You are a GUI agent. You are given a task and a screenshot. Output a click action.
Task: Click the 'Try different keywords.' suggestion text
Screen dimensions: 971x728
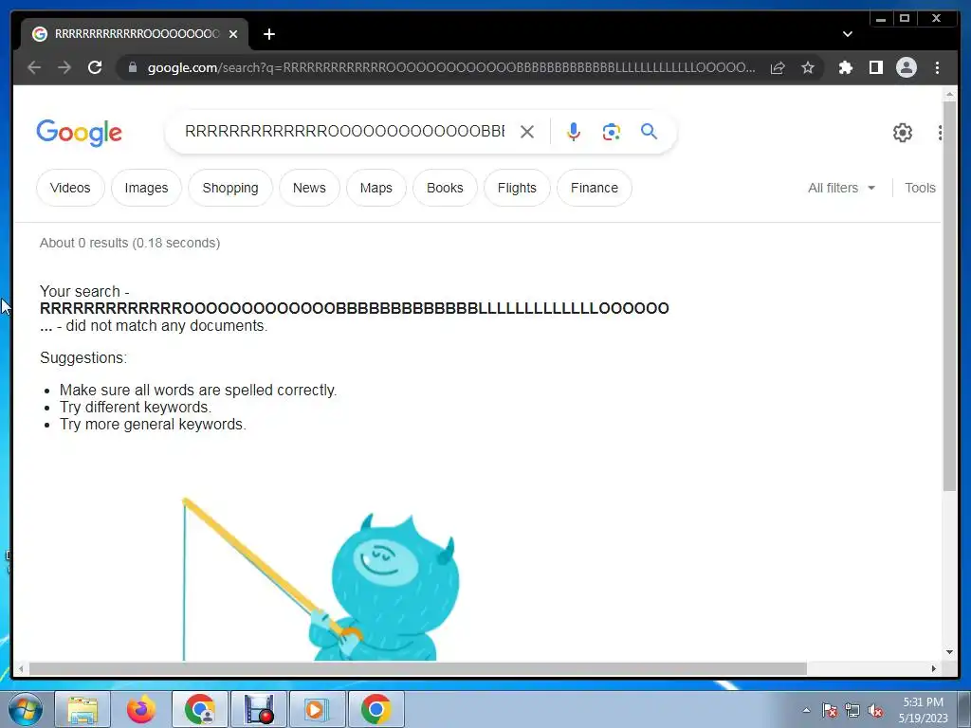(x=136, y=407)
